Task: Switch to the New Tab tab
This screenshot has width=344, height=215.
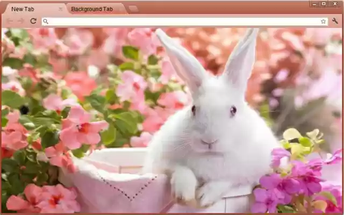Action: point(35,9)
